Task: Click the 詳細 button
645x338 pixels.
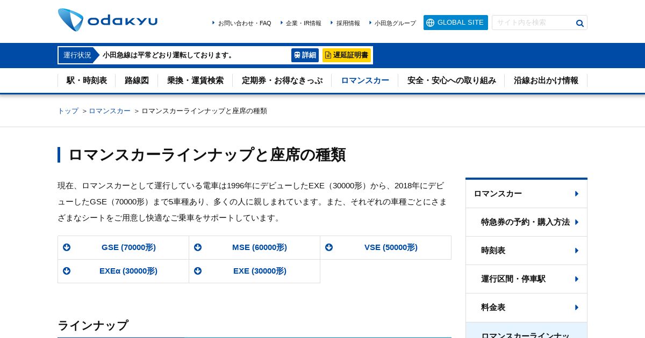Action: click(305, 55)
